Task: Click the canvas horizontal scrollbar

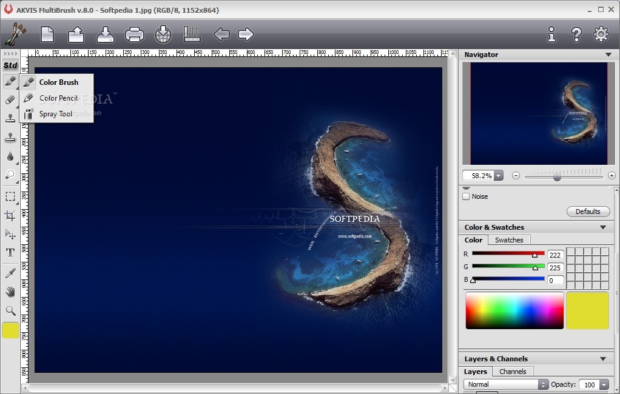Action: pyautogui.click(x=235, y=388)
